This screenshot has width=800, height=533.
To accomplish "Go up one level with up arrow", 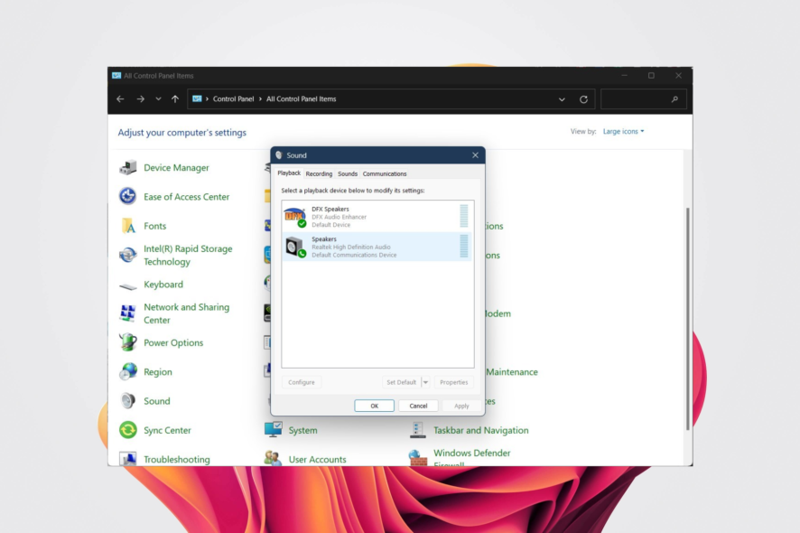I will (x=175, y=99).
